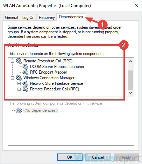The height and width of the screenshot is (164, 142).
Task: Click the Windows Connection Manager gear icon
Action: 19,78
